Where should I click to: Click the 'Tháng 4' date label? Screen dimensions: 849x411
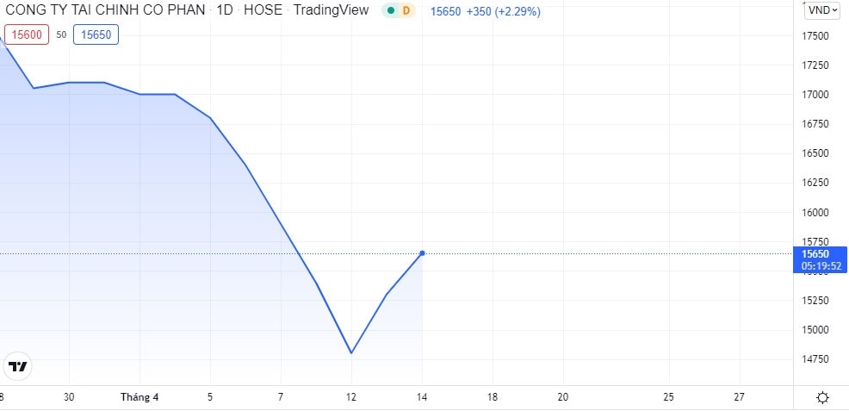(x=139, y=397)
